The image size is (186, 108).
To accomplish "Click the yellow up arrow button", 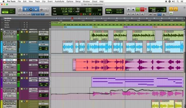I will tap(171, 9).
